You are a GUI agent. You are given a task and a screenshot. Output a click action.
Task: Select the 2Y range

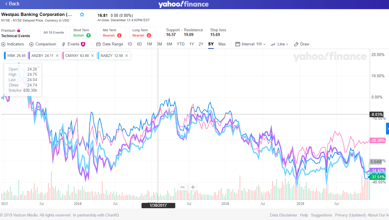click(x=201, y=44)
